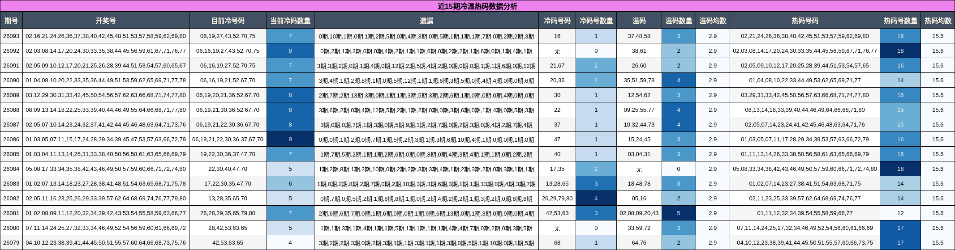Select 温码 cell 09,25,55,77
The image size is (955, 250).
point(639,110)
